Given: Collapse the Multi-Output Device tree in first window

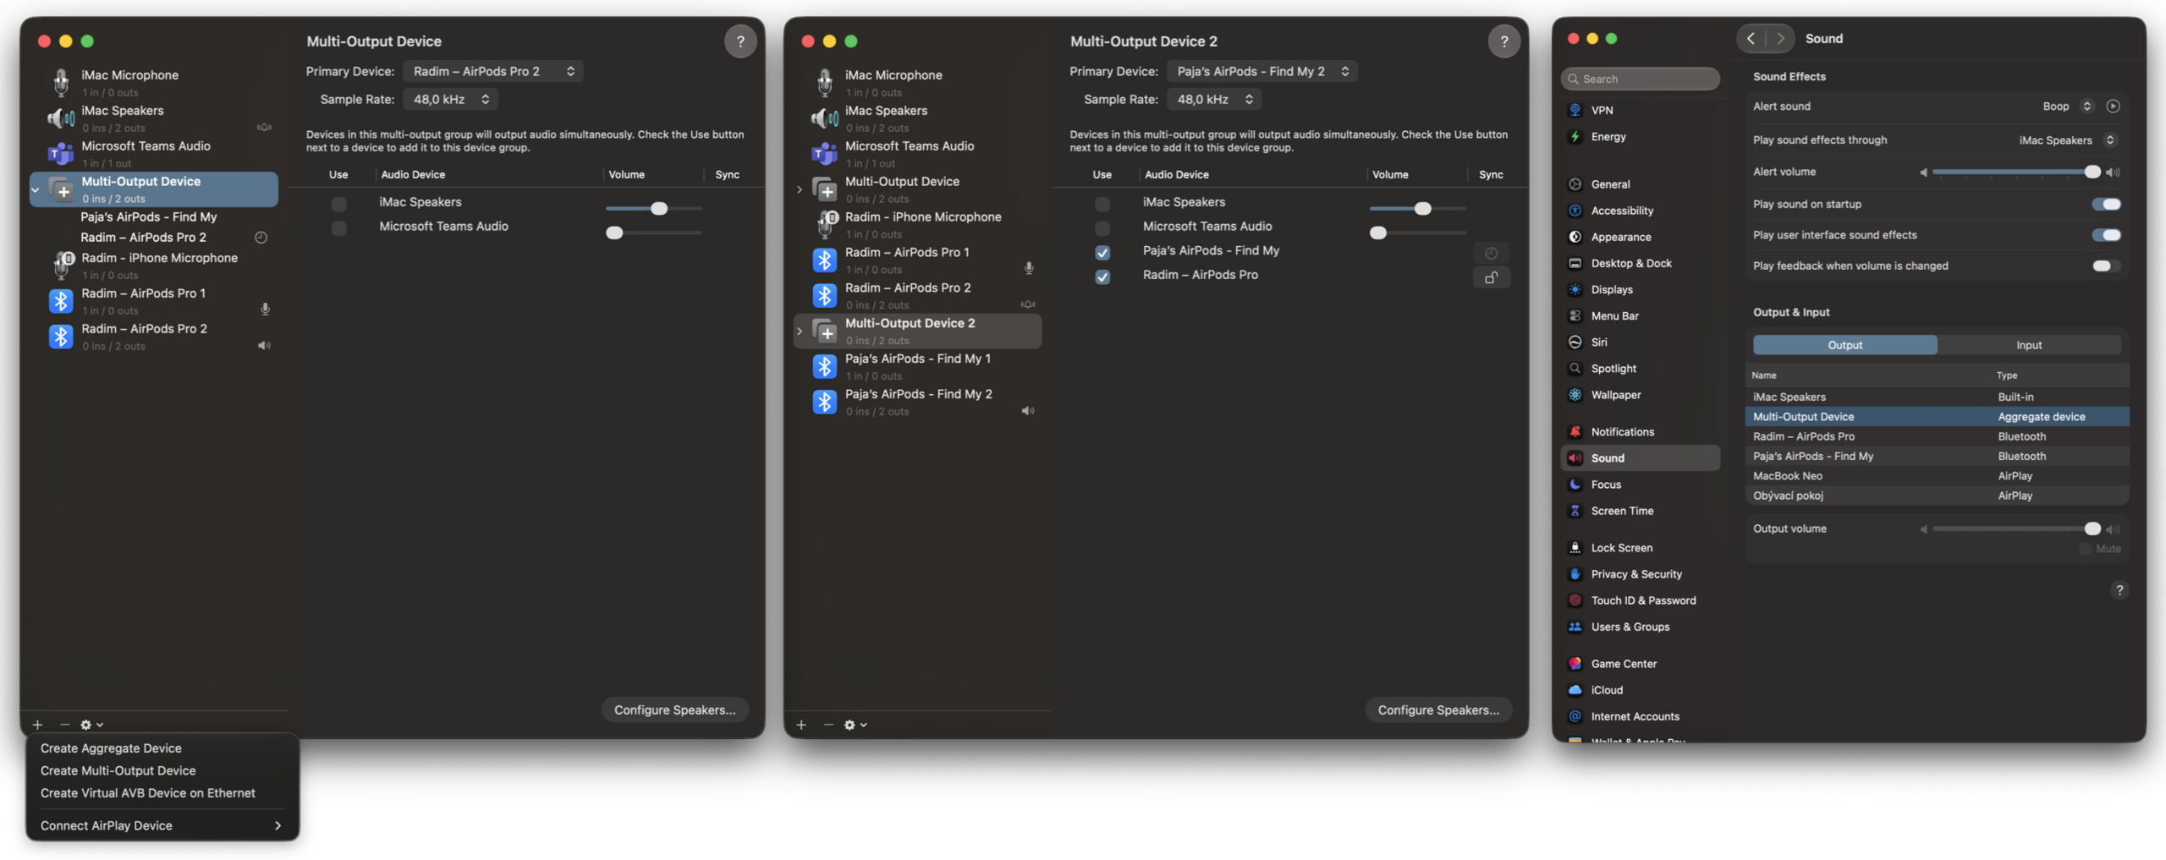Looking at the screenshot, I should point(36,190).
